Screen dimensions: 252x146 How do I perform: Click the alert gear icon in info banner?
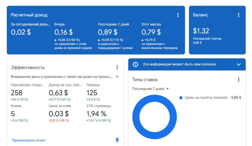tap(136, 64)
